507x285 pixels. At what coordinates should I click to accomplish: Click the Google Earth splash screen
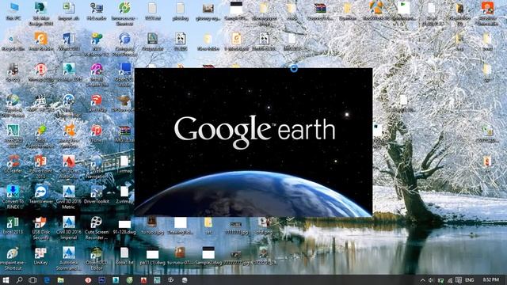253,142
